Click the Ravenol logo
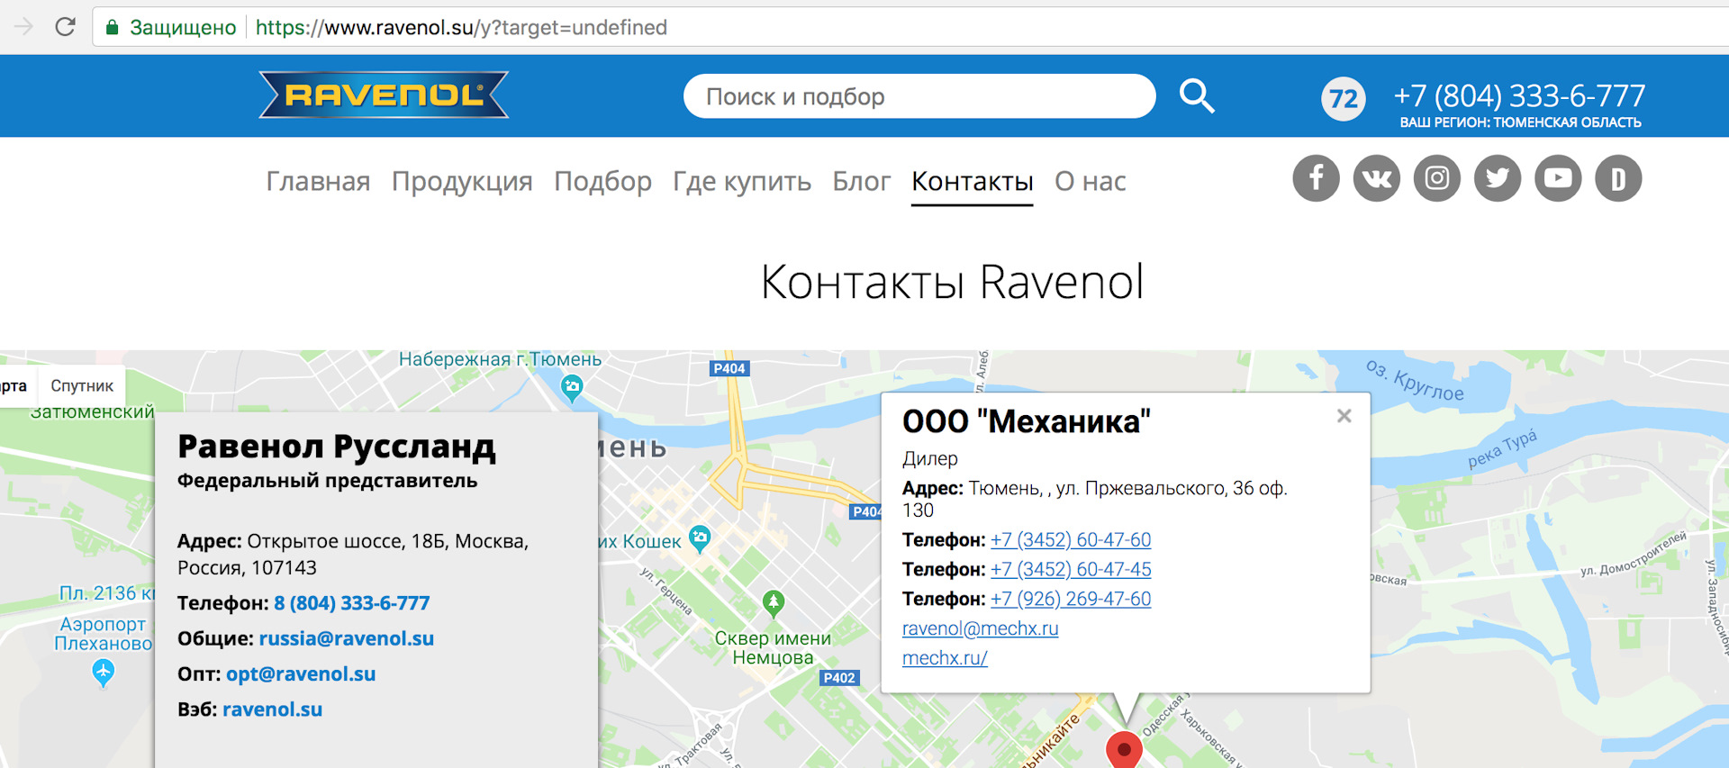The height and width of the screenshot is (768, 1729). [384, 95]
